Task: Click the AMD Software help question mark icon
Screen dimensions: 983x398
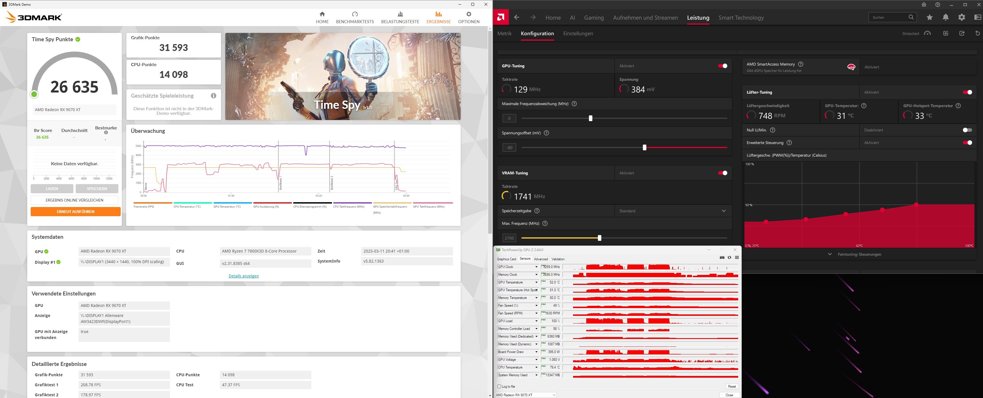Action: [x=938, y=5]
